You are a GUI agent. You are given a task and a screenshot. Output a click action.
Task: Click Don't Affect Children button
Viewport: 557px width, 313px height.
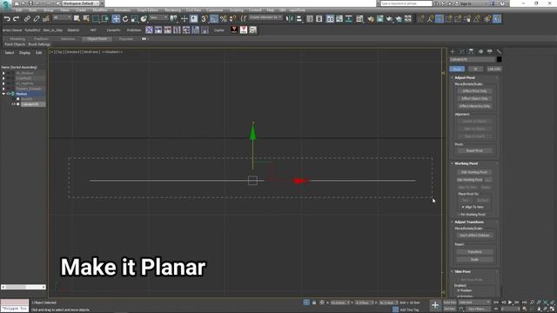pos(474,236)
